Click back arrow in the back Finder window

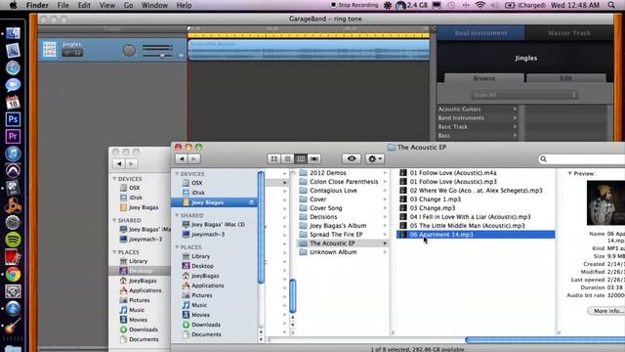click(119, 163)
